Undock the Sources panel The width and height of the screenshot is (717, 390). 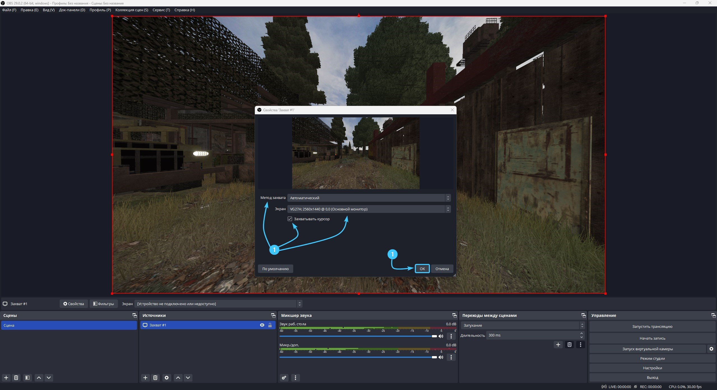click(273, 315)
